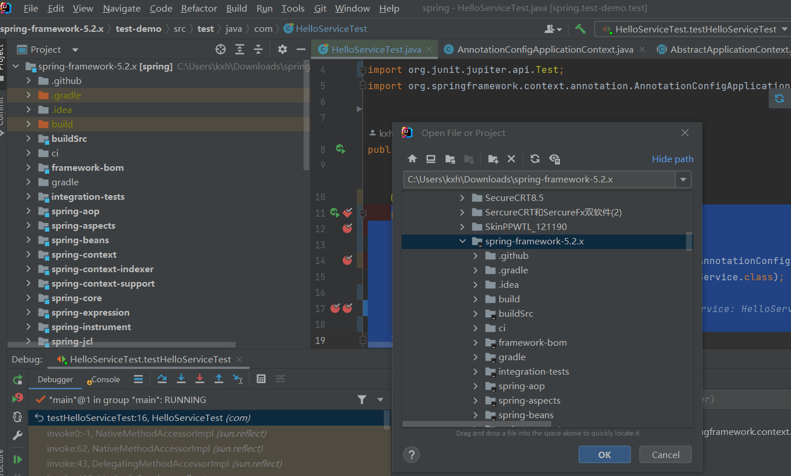Switch to the Debugger tab
The height and width of the screenshot is (476, 791).
[x=56, y=380]
